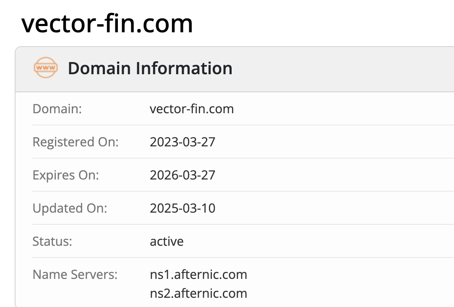Image resolution: width=454 pixels, height=307 pixels.
Task: Click the active status value
Action: (167, 241)
